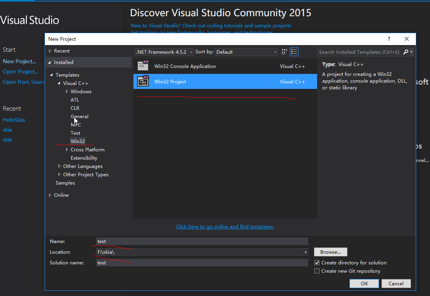Select the ATL template category
The width and height of the screenshot is (430, 296).
(75, 100)
